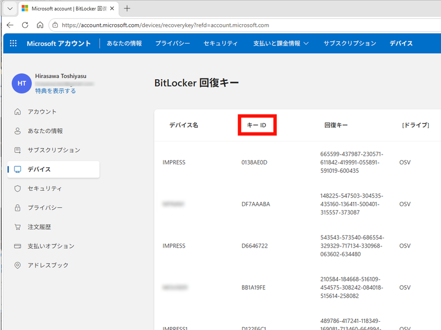441x330 pixels.
Task: Click monitor icon beside デバイス
Action: (x=18, y=169)
